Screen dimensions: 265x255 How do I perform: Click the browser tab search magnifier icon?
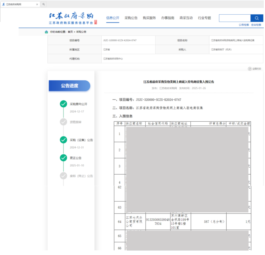[x=44, y=4]
